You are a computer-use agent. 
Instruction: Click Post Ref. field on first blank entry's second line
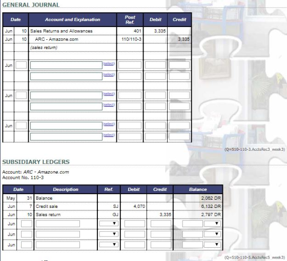(130, 76)
